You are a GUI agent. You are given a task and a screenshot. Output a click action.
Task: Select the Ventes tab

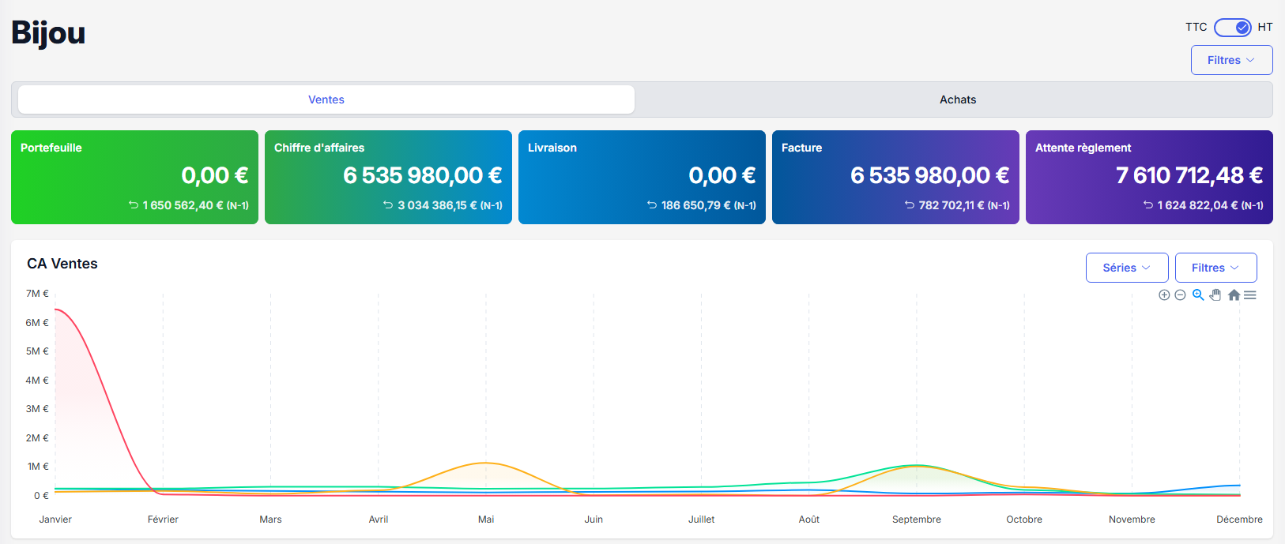(326, 99)
